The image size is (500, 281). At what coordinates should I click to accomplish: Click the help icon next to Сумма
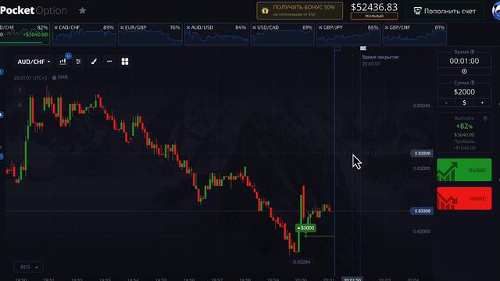(x=473, y=83)
